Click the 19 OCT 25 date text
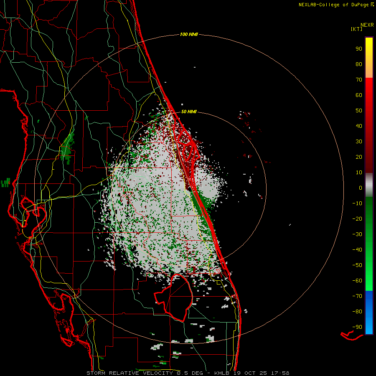This screenshot has width=376, height=376. 250,373
